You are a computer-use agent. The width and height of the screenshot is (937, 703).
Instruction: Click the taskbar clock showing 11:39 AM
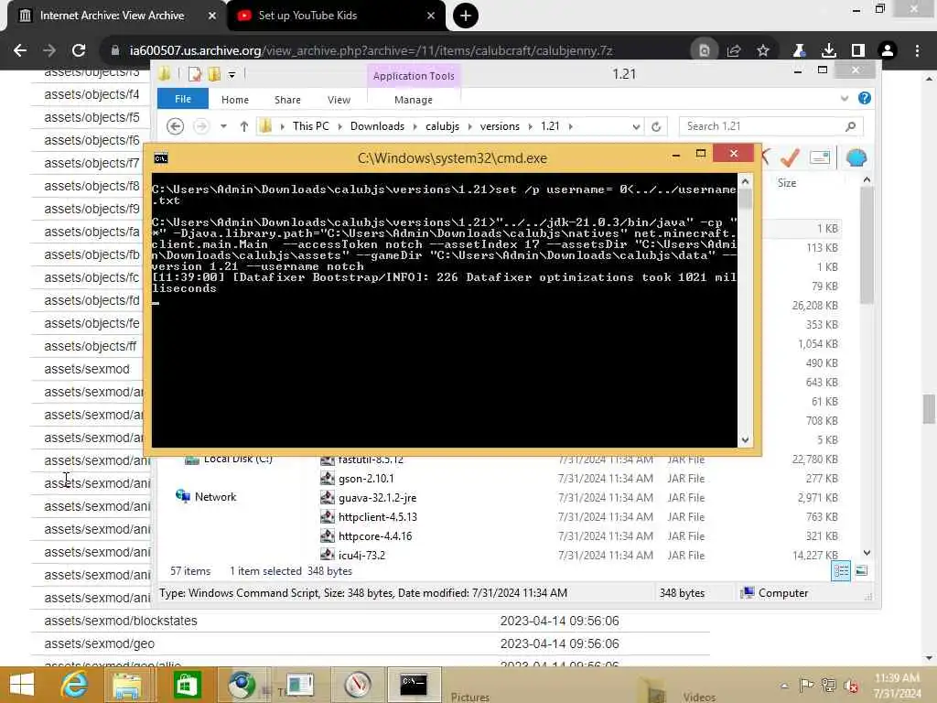coord(897,686)
